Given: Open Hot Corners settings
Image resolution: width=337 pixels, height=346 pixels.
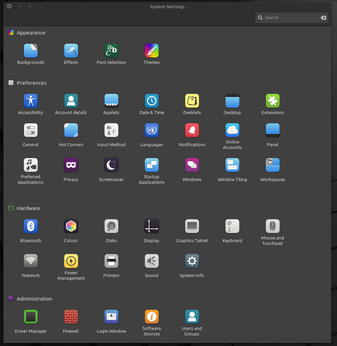Looking at the screenshot, I should (71, 131).
